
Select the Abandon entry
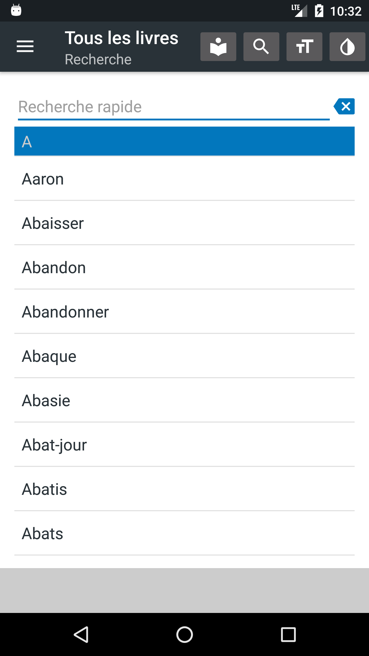pos(184,267)
